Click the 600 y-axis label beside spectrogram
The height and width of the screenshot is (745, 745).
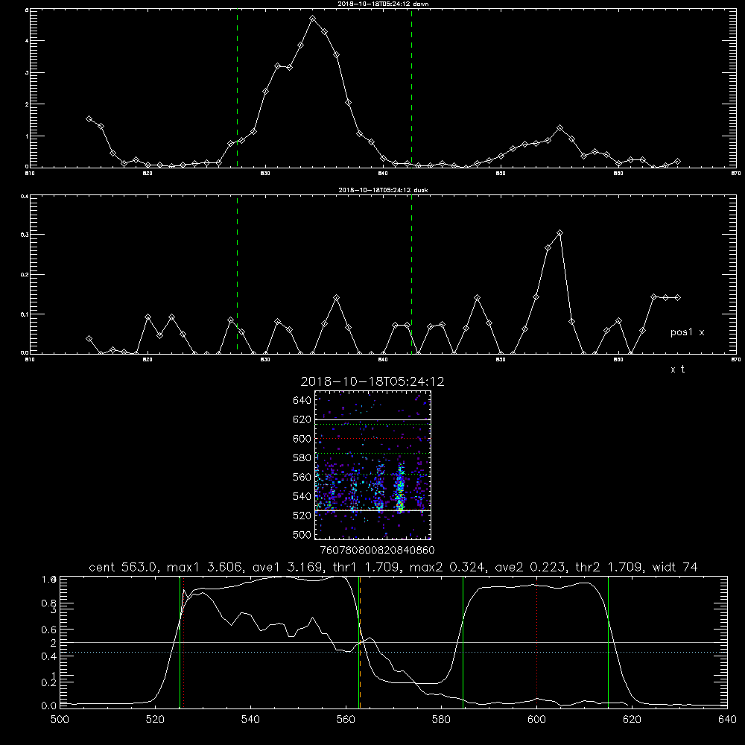(x=302, y=439)
